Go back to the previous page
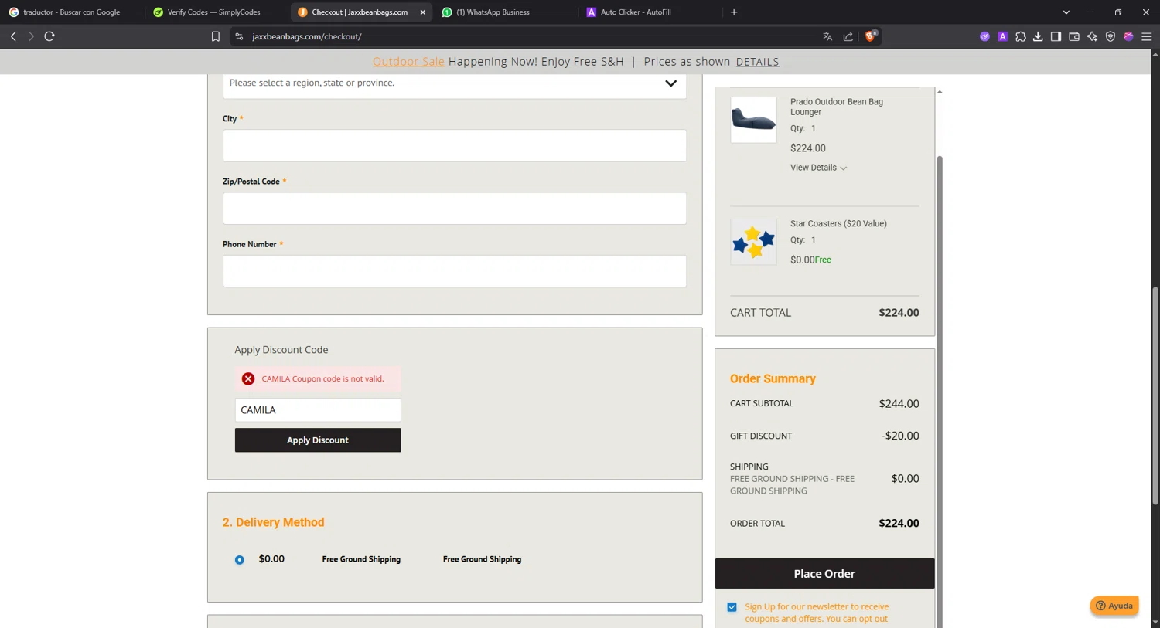 pos(13,36)
